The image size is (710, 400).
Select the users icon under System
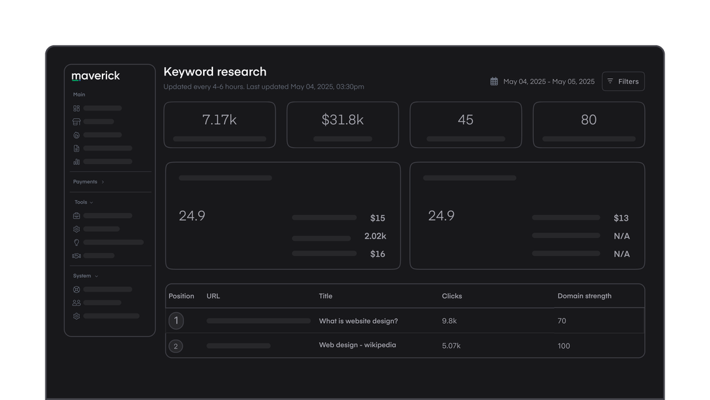[x=76, y=303]
